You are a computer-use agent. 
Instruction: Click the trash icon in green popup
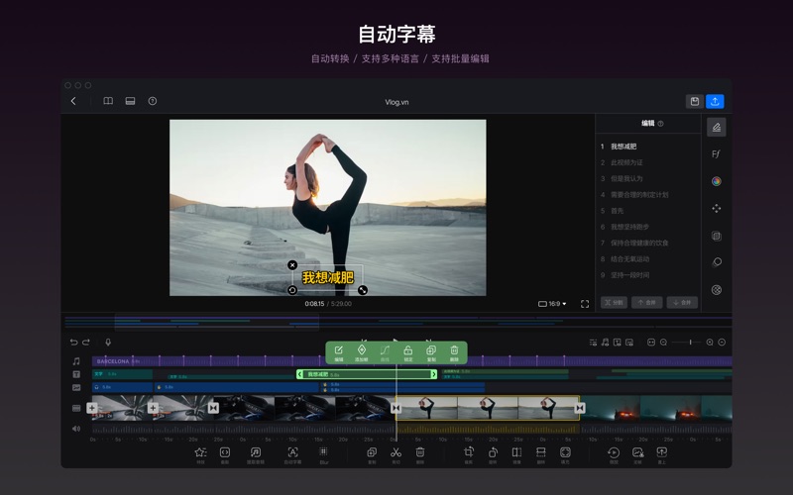tap(454, 350)
